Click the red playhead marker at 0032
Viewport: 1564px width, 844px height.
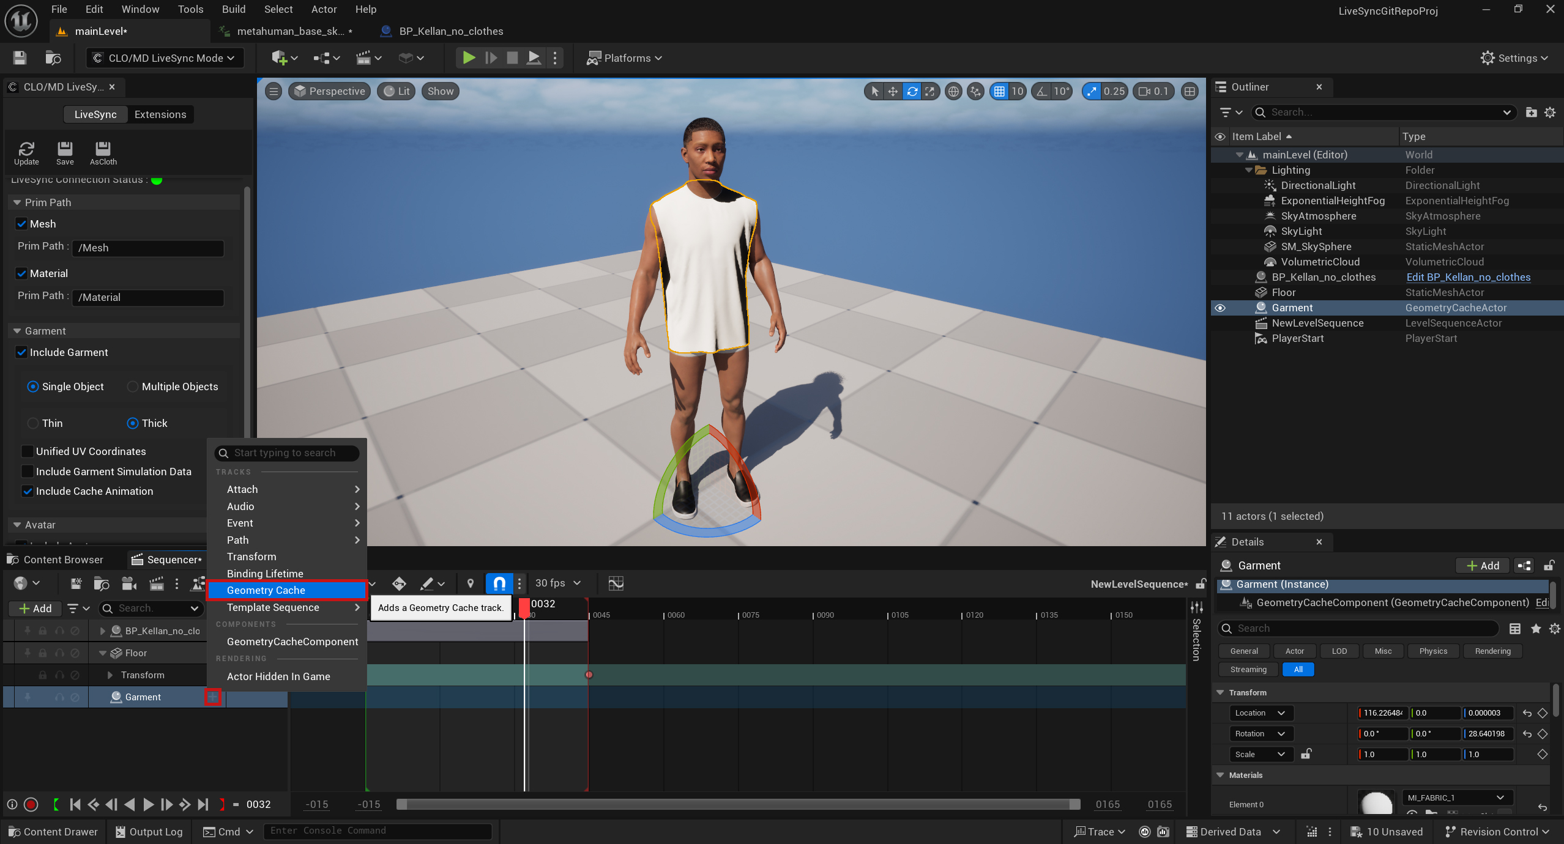(524, 607)
